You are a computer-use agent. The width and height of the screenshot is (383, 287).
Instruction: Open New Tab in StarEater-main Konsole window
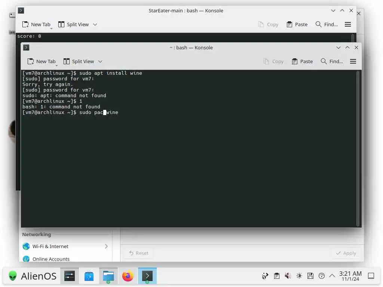(x=36, y=24)
